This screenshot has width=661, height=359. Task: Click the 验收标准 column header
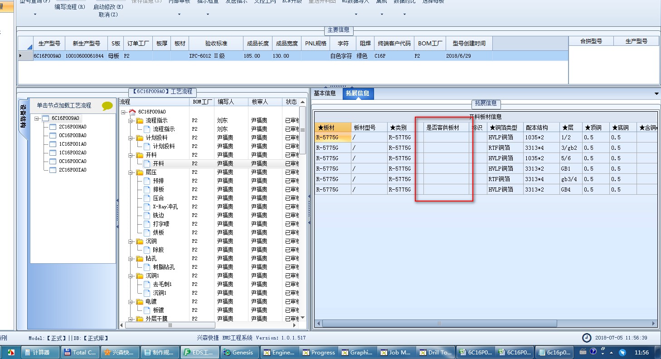216,44
